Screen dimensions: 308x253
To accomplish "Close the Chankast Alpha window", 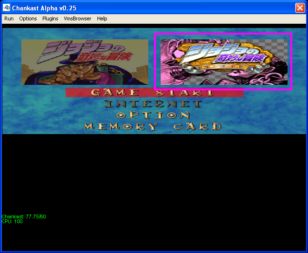I will (x=300, y=8).
